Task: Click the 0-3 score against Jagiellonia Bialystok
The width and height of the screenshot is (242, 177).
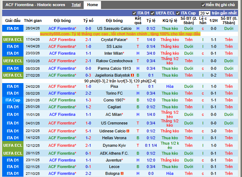Action: coord(88,75)
